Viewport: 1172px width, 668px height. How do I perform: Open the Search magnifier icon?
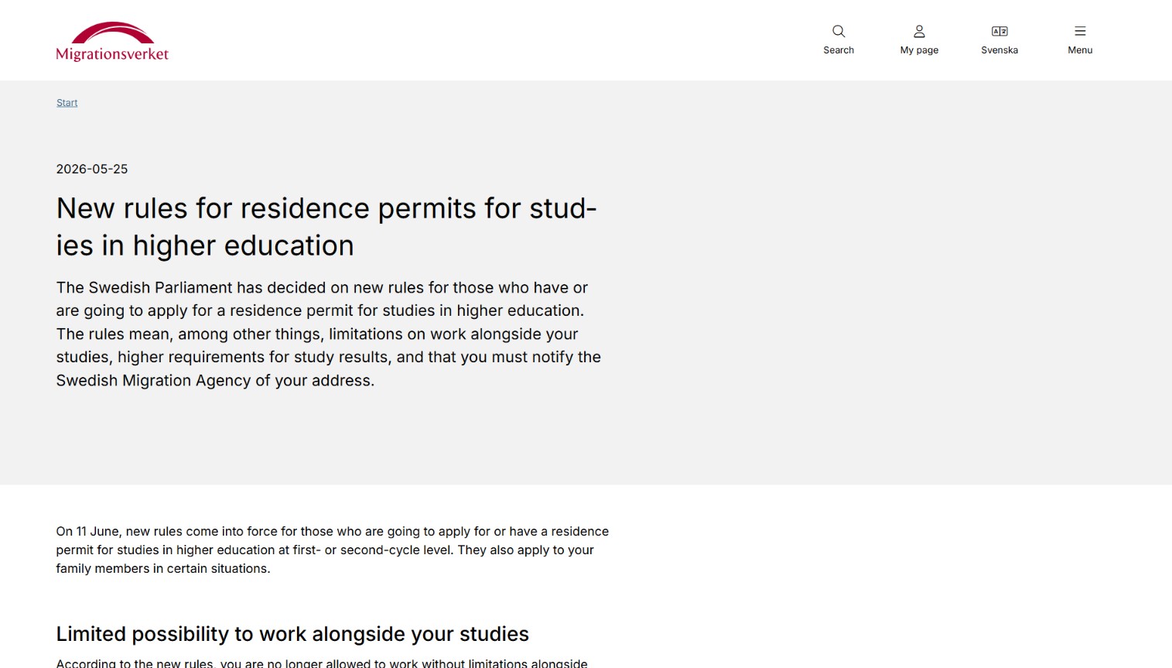pyautogui.click(x=839, y=32)
